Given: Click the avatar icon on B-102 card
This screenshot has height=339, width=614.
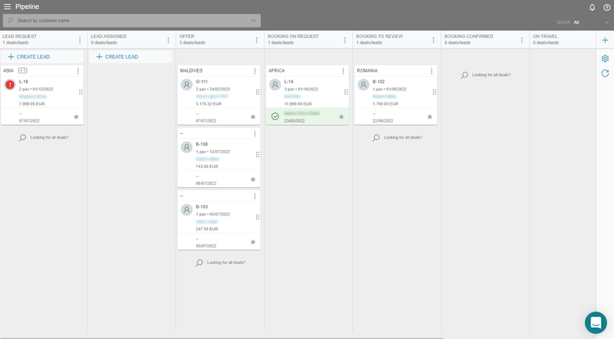Looking at the screenshot, I should point(364,85).
